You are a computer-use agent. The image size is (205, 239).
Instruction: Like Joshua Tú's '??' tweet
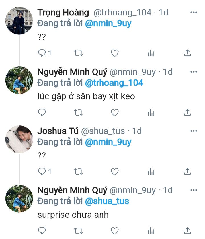[x=114, y=172]
